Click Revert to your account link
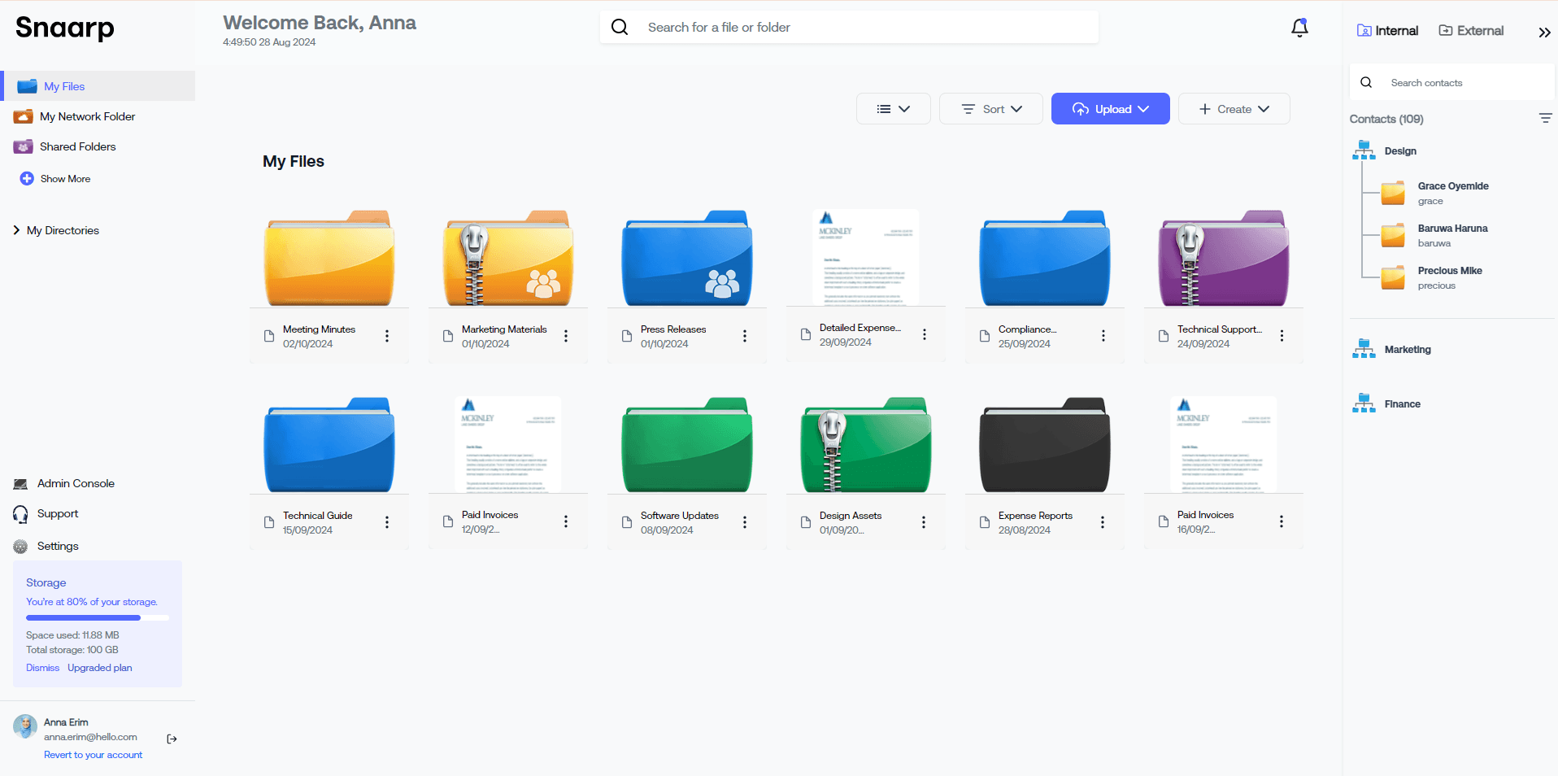Image resolution: width=1558 pixels, height=776 pixels. click(93, 755)
